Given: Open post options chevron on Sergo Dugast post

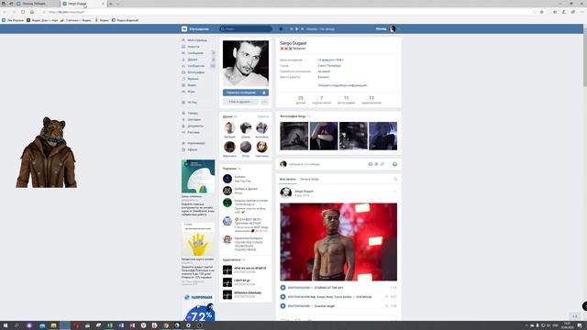Looking at the screenshot, I should (394, 192).
